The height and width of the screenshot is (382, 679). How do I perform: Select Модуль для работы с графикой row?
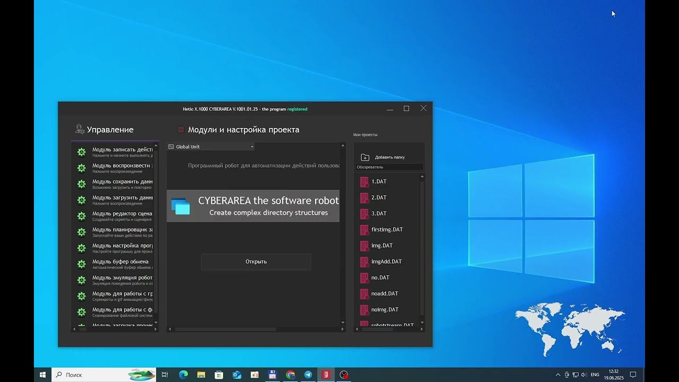click(115, 296)
